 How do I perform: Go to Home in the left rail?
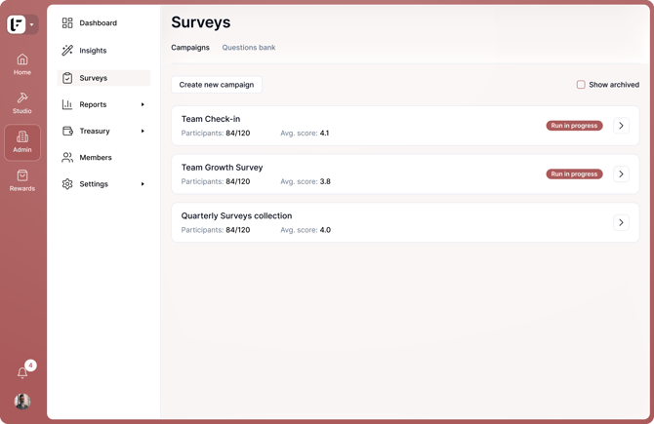point(22,64)
